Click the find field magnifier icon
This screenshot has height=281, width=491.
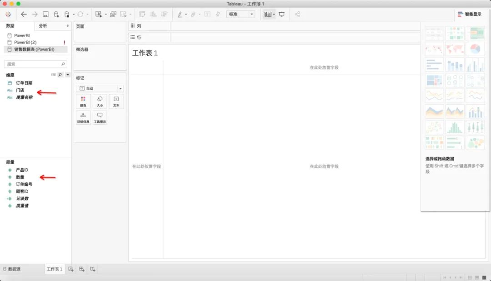coord(60,75)
